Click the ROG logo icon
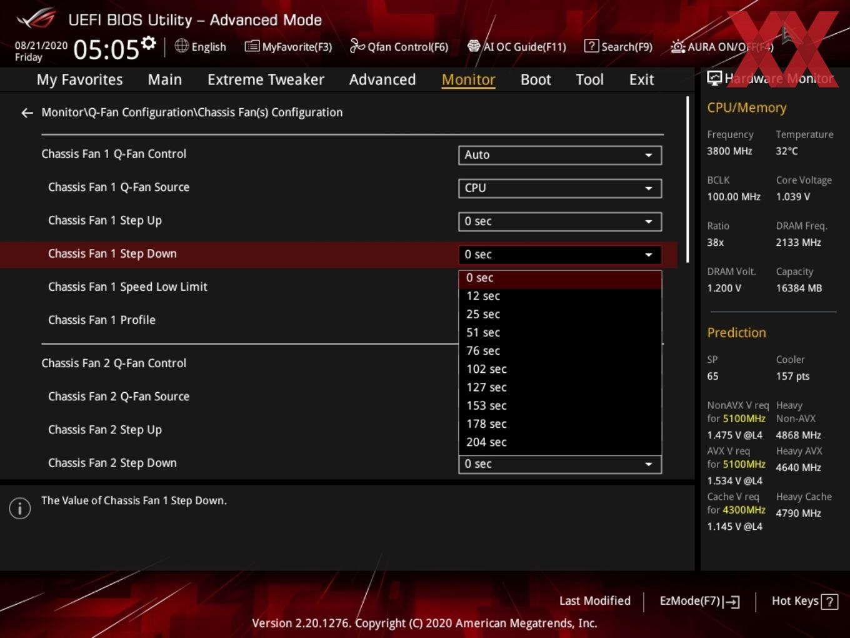Image resolution: width=850 pixels, height=638 pixels. pyautogui.click(x=36, y=18)
